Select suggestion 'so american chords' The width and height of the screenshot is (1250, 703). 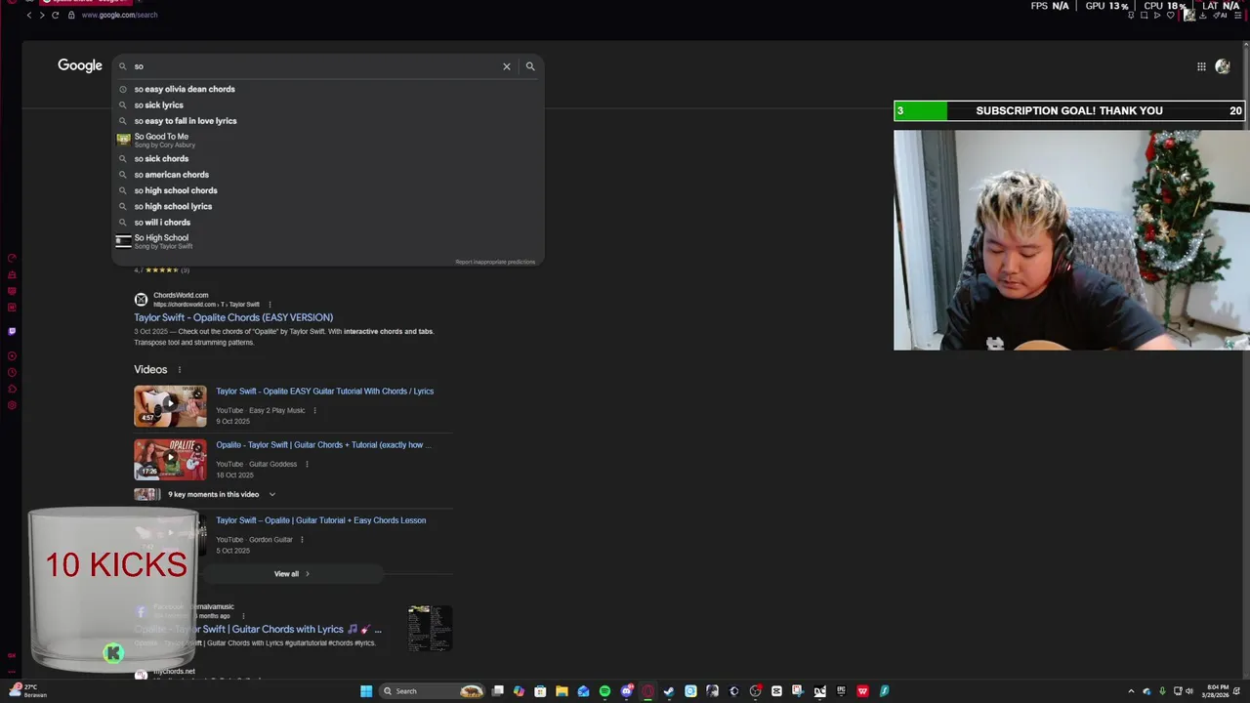click(x=327, y=175)
